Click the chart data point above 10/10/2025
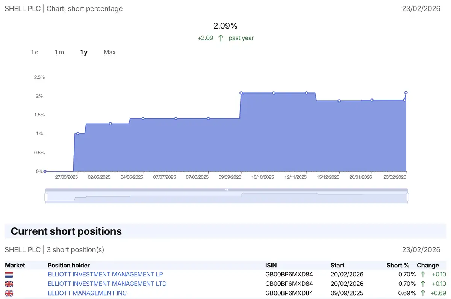Image resolution: width=451 pixels, height=299 pixels. coord(274,93)
